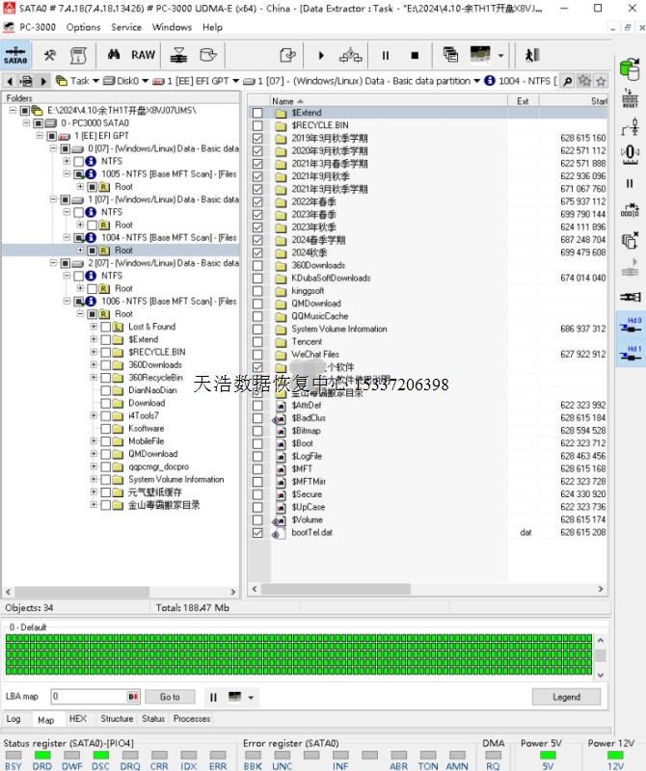Click the Go to button
This screenshot has height=771, width=646.
pos(170,697)
